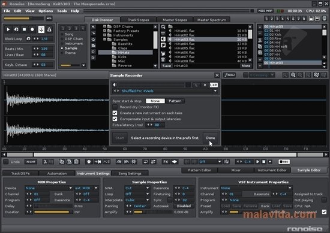Toggle the metronome icon in transport
Screen dimensions: 330x233
49,29
